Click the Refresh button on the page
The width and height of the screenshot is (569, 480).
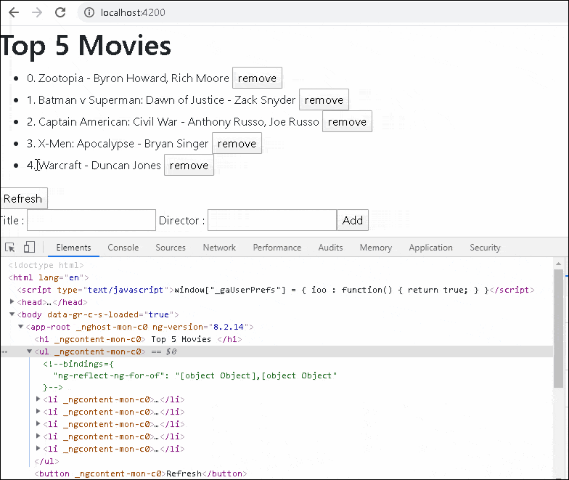(22, 199)
